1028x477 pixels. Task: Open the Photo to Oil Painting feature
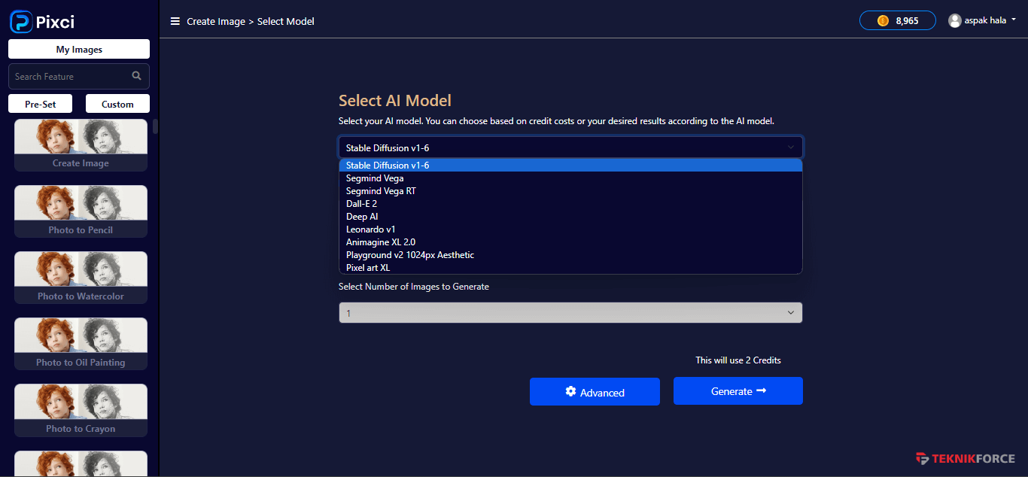pyautogui.click(x=81, y=344)
